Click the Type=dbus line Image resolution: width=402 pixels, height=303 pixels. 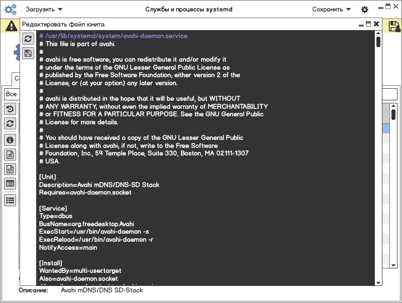[x=56, y=216]
